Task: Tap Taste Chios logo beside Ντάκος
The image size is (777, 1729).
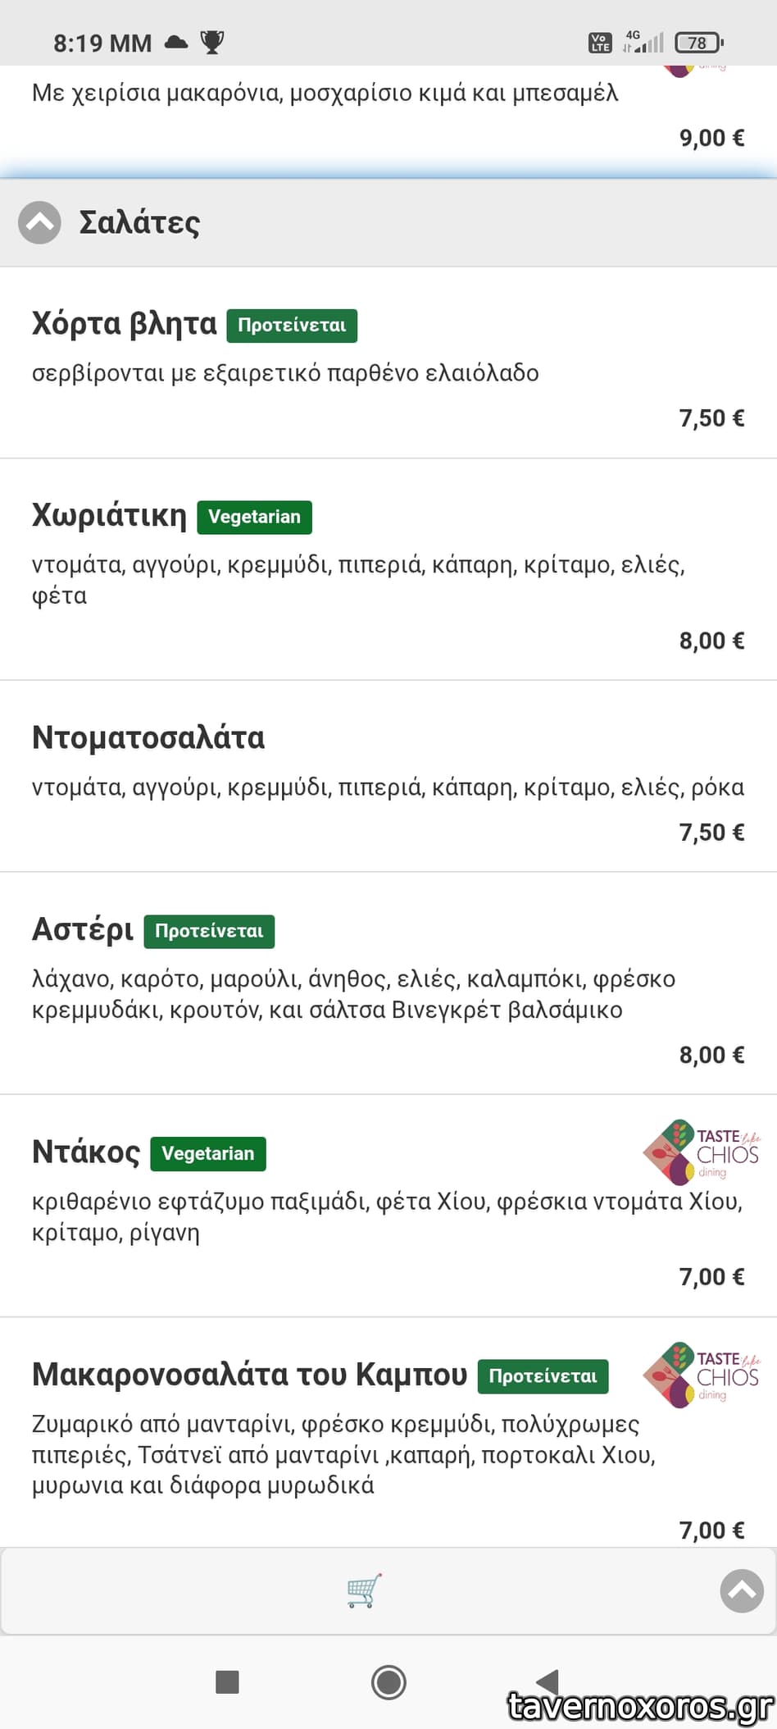Action: point(702,1152)
